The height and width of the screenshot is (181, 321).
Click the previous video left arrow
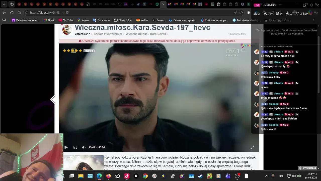(x=53, y=100)
